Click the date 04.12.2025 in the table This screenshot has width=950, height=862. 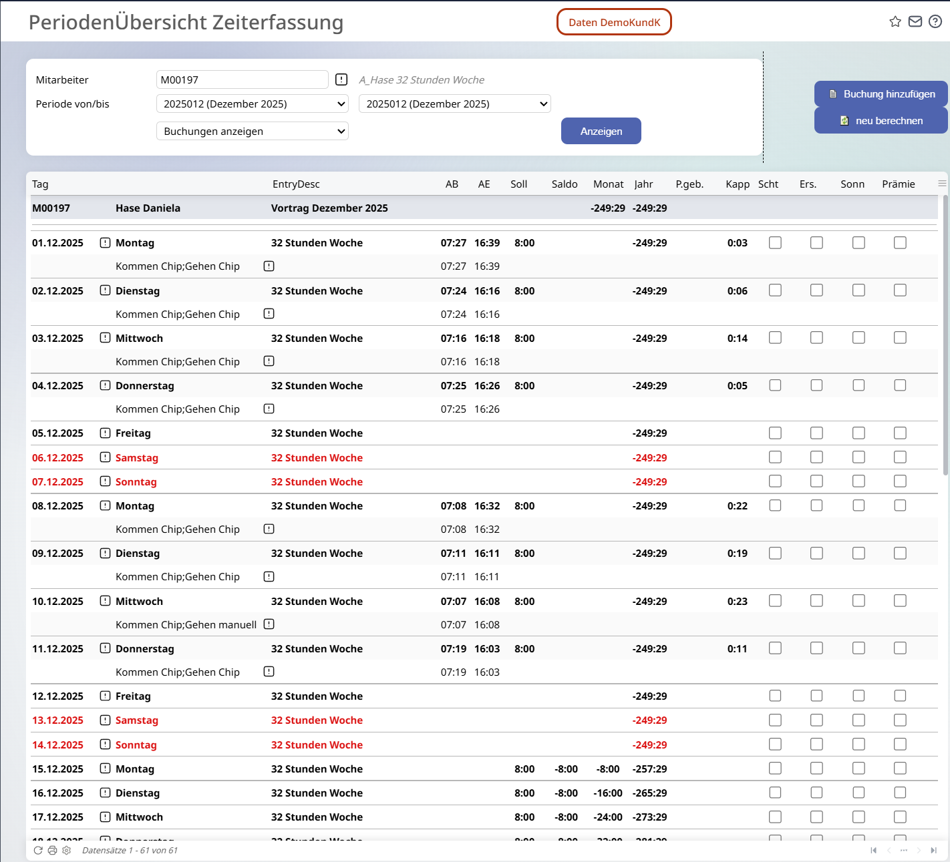[57, 385]
